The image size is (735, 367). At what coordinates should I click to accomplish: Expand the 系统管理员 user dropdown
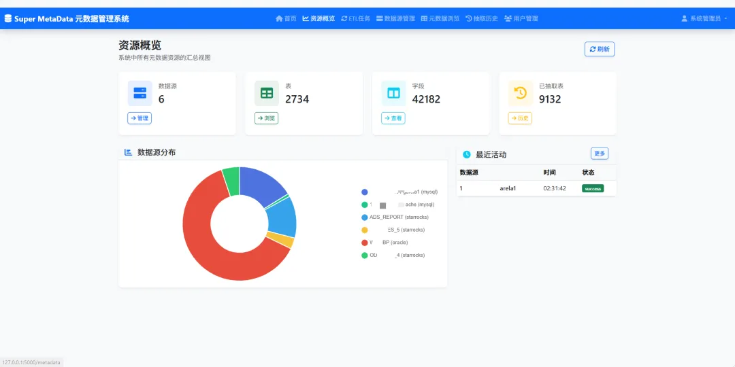point(704,19)
